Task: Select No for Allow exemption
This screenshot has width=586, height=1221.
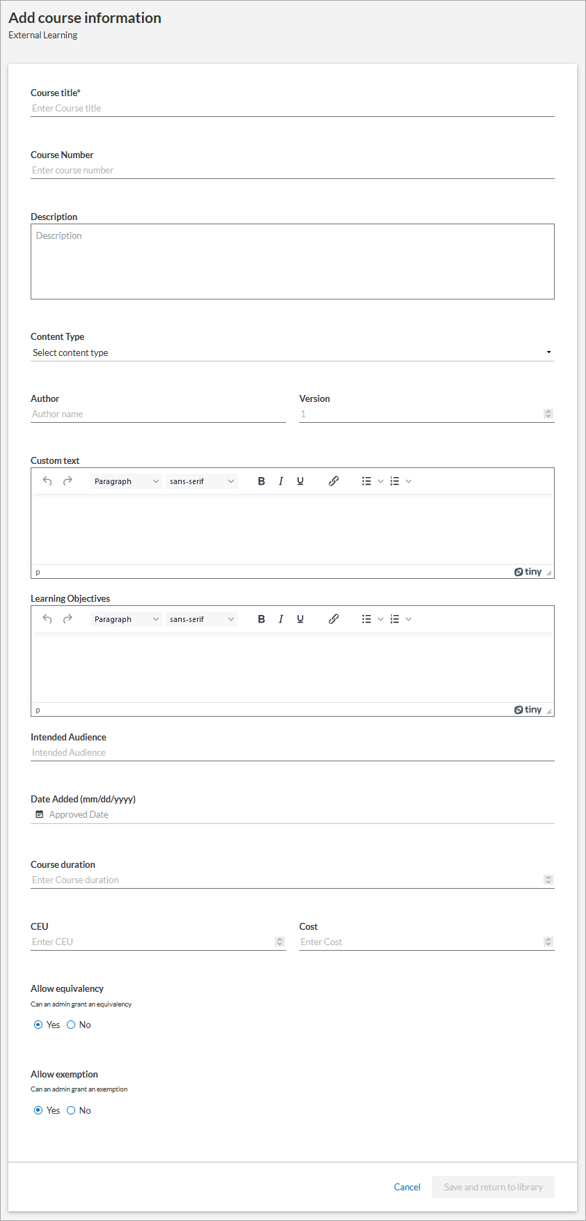Action: (71, 1110)
